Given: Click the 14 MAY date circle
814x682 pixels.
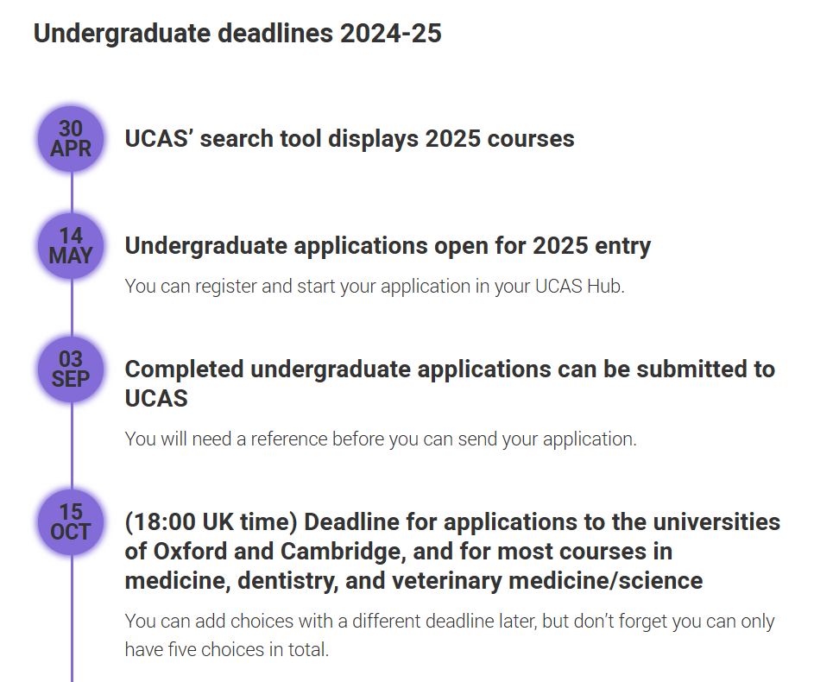Looking at the screenshot, I should point(71,246).
